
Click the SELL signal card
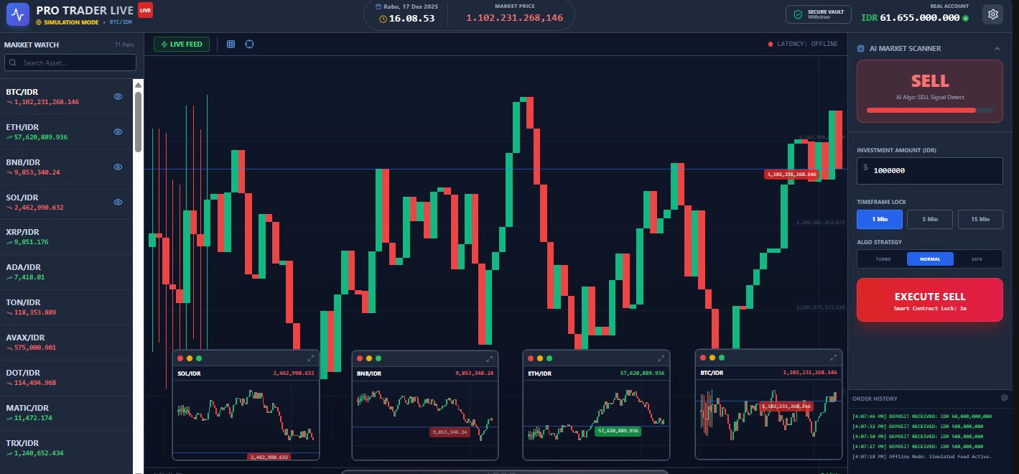click(930, 91)
